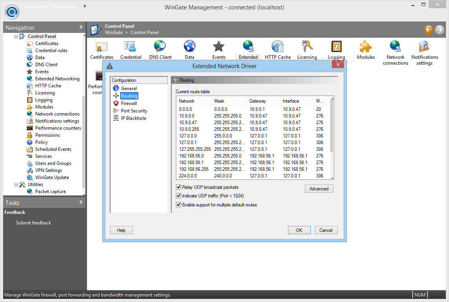Sort route table by Network column
The width and height of the screenshot is (449, 302).
click(194, 101)
